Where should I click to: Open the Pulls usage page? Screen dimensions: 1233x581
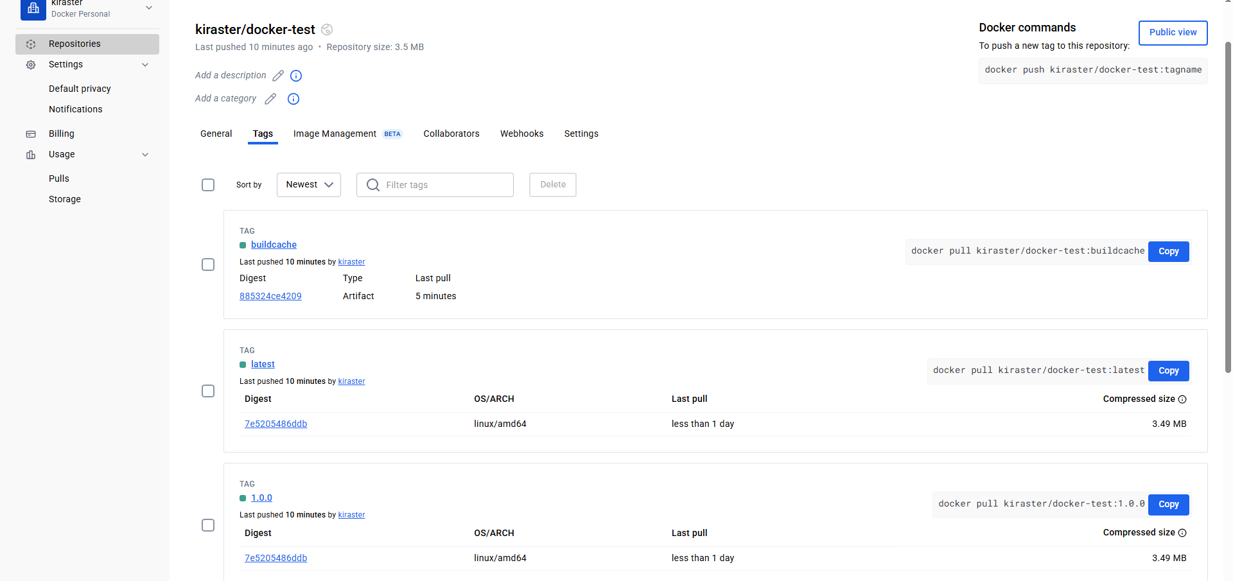pos(59,178)
